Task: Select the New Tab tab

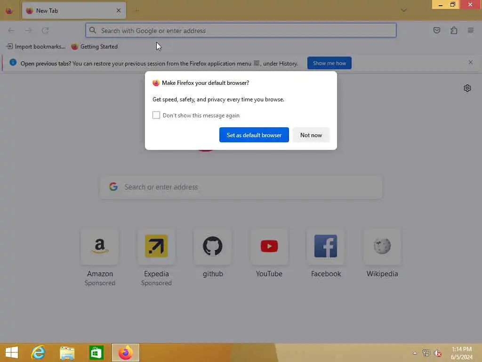Action: 74,10
